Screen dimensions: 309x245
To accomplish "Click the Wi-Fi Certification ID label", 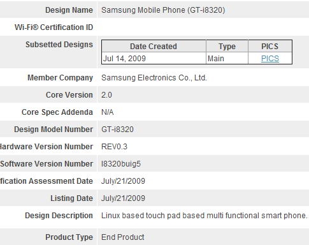I will pyautogui.click(x=54, y=27).
